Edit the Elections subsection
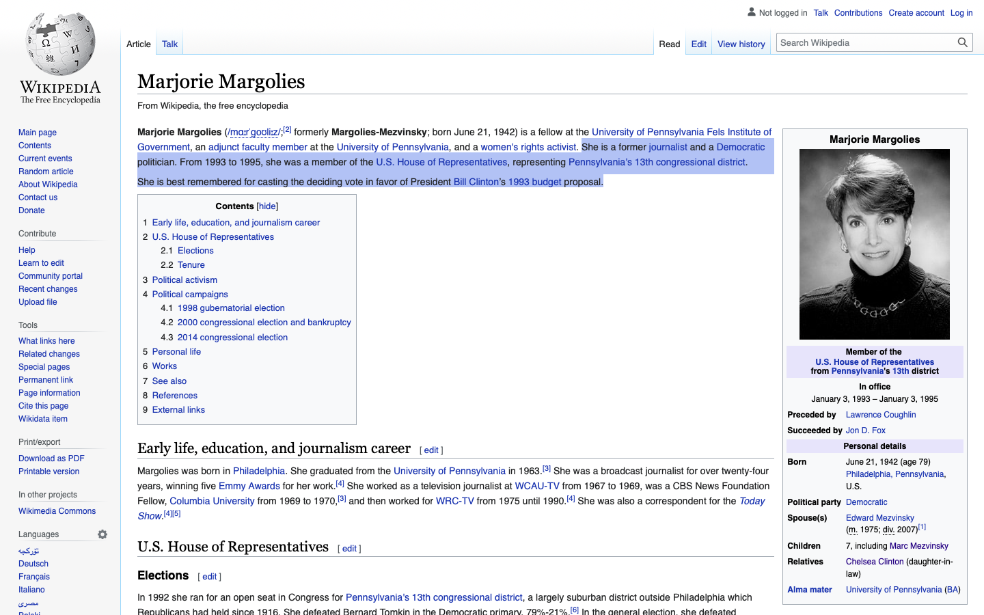The width and height of the screenshot is (984, 615). 210,577
